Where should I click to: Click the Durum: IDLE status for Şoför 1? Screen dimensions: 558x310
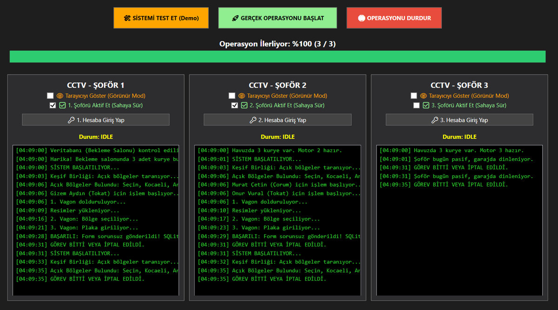pos(96,137)
